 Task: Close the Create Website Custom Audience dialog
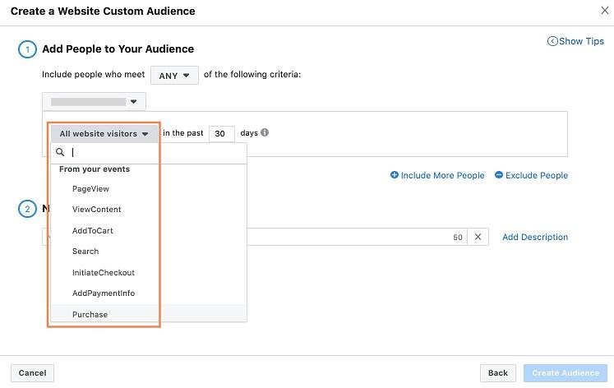click(x=605, y=11)
